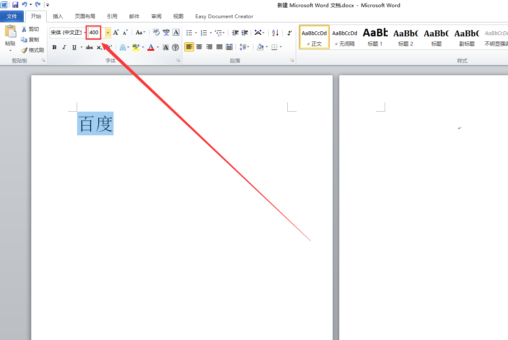Screen dimensions: 508x340
Task: Open the Clipboard pane launcher
Action: 43,60
